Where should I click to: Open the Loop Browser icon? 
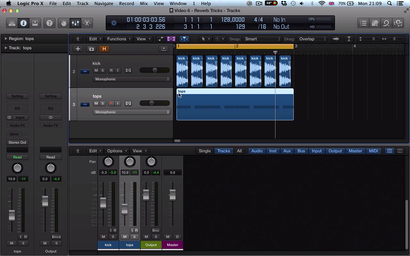click(x=387, y=23)
